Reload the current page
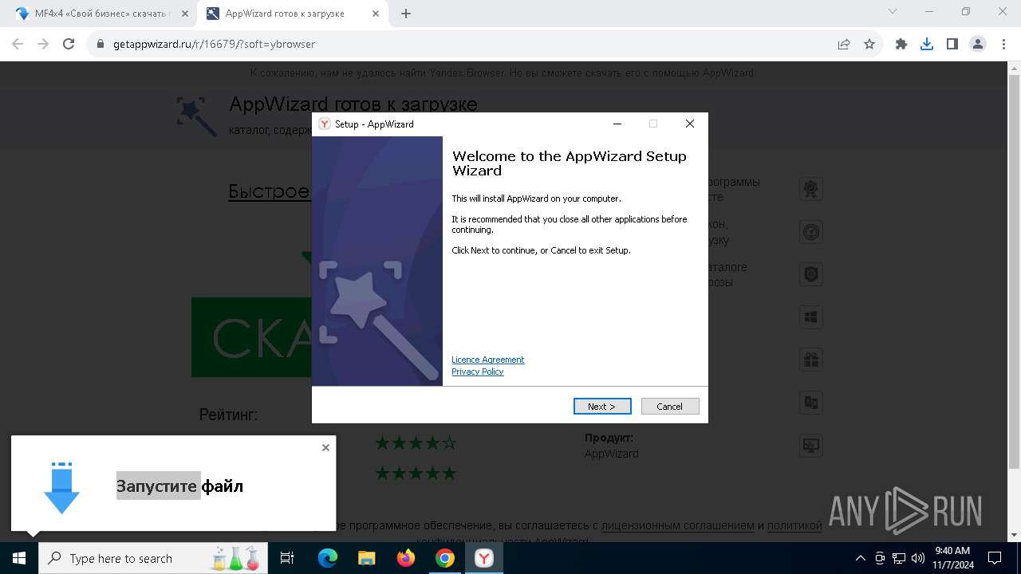This screenshot has width=1021, height=574. tap(69, 44)
